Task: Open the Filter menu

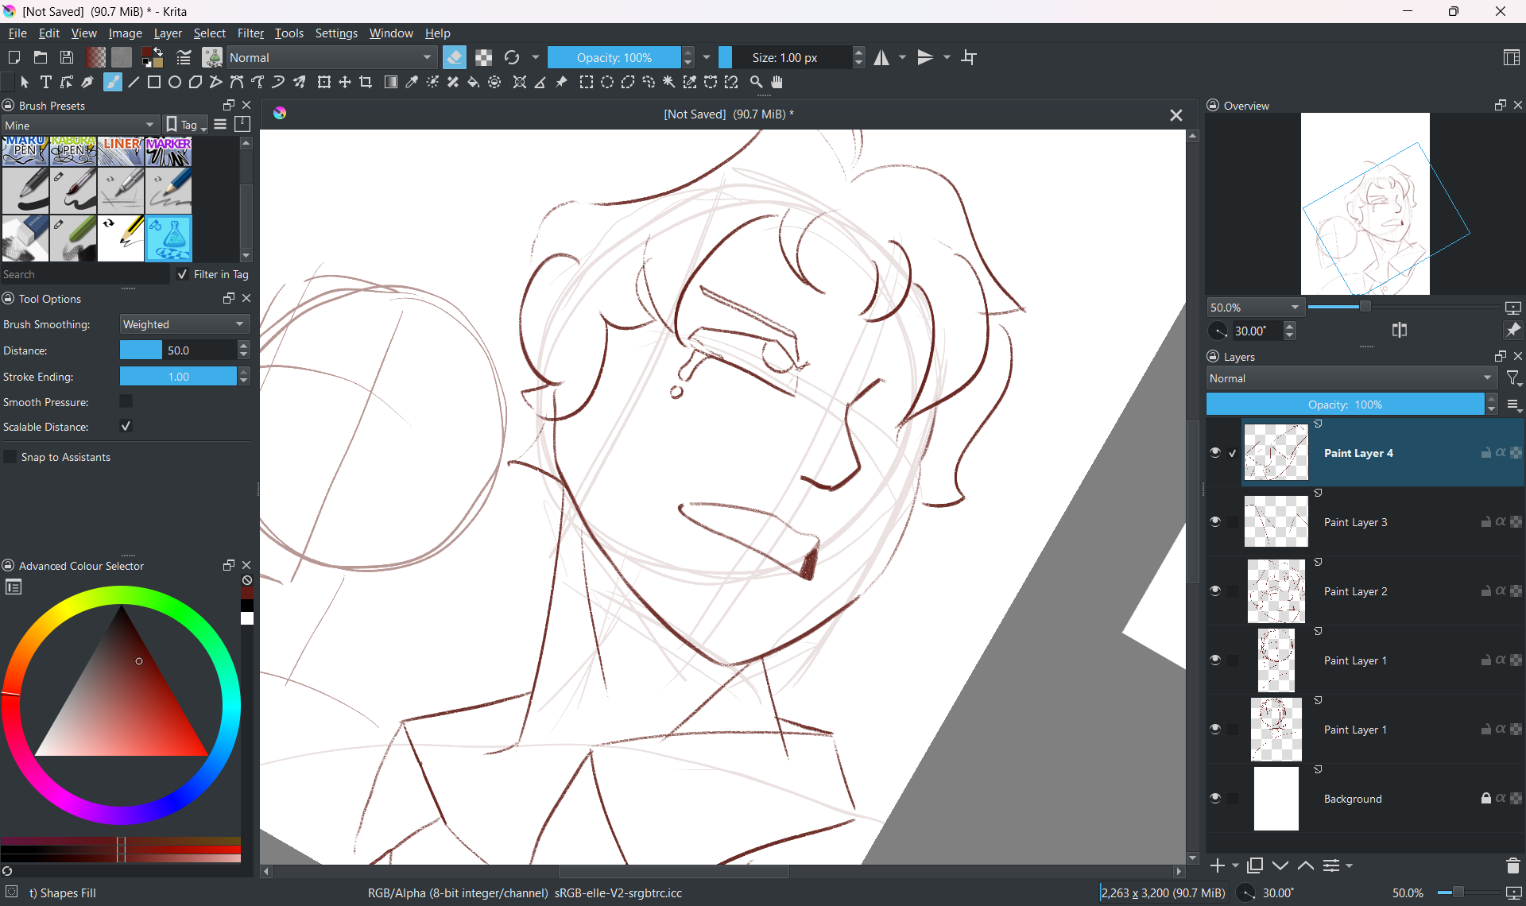Action: coord(250,33)
